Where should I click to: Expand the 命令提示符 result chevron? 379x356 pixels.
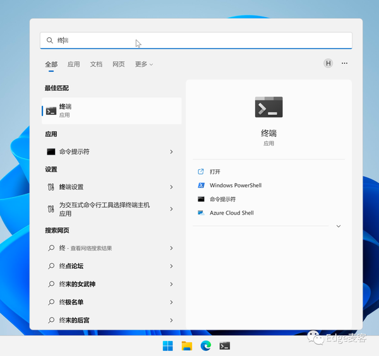[x=171, y=151]
